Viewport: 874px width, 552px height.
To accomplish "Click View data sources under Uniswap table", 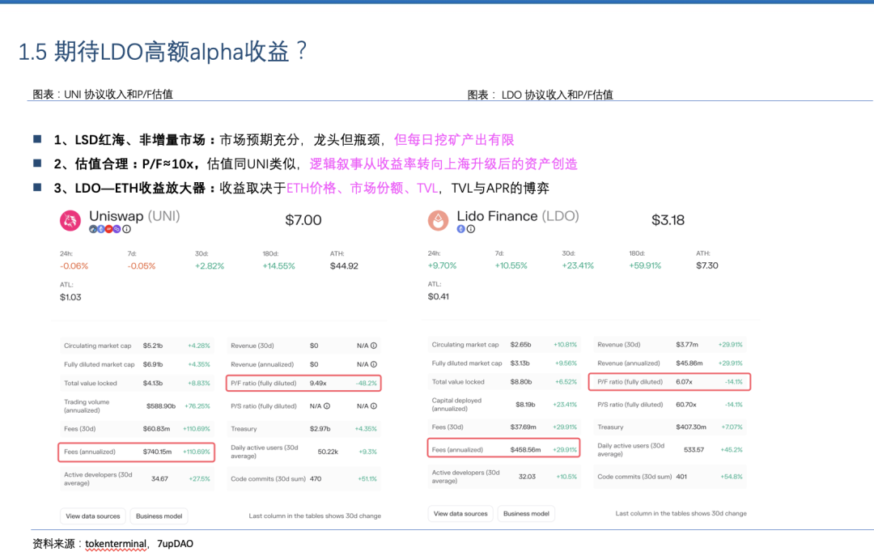I will pos(93,516).
